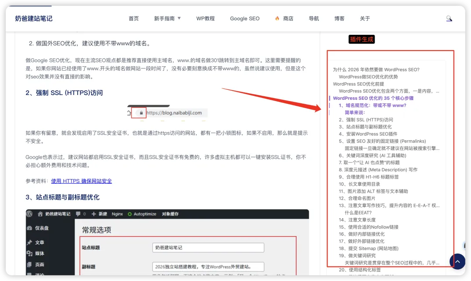471x281 pixels.
Task: Jump to 8. 深度元描述 (Meta Description) 写作 in TOC
Action: (378, 170)
